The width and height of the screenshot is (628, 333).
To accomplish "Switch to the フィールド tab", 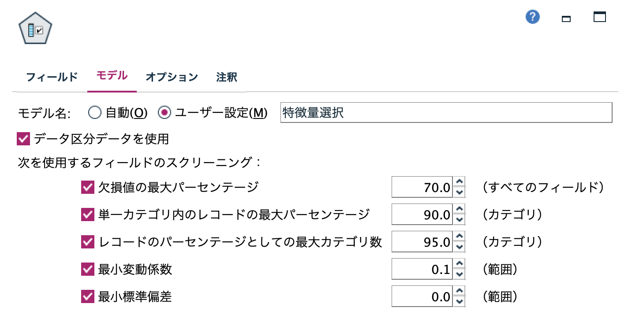I will [x=52, y=76].
